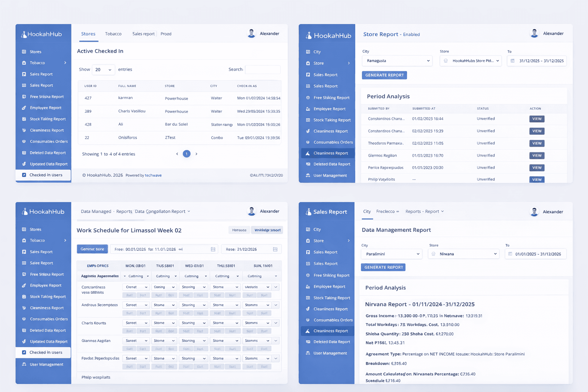This screenshot has height=392, width=588.
Task: Open the Catering dropdown in the schedule
Action: coord(136,276)
